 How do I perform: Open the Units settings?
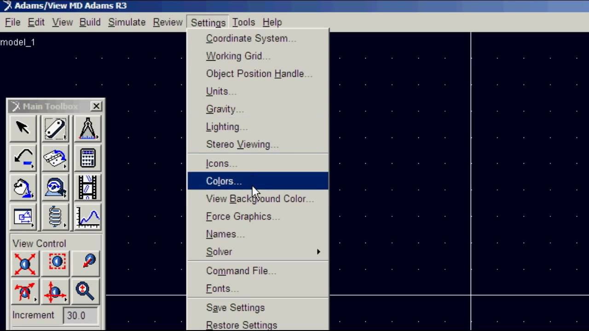point(258,91)
